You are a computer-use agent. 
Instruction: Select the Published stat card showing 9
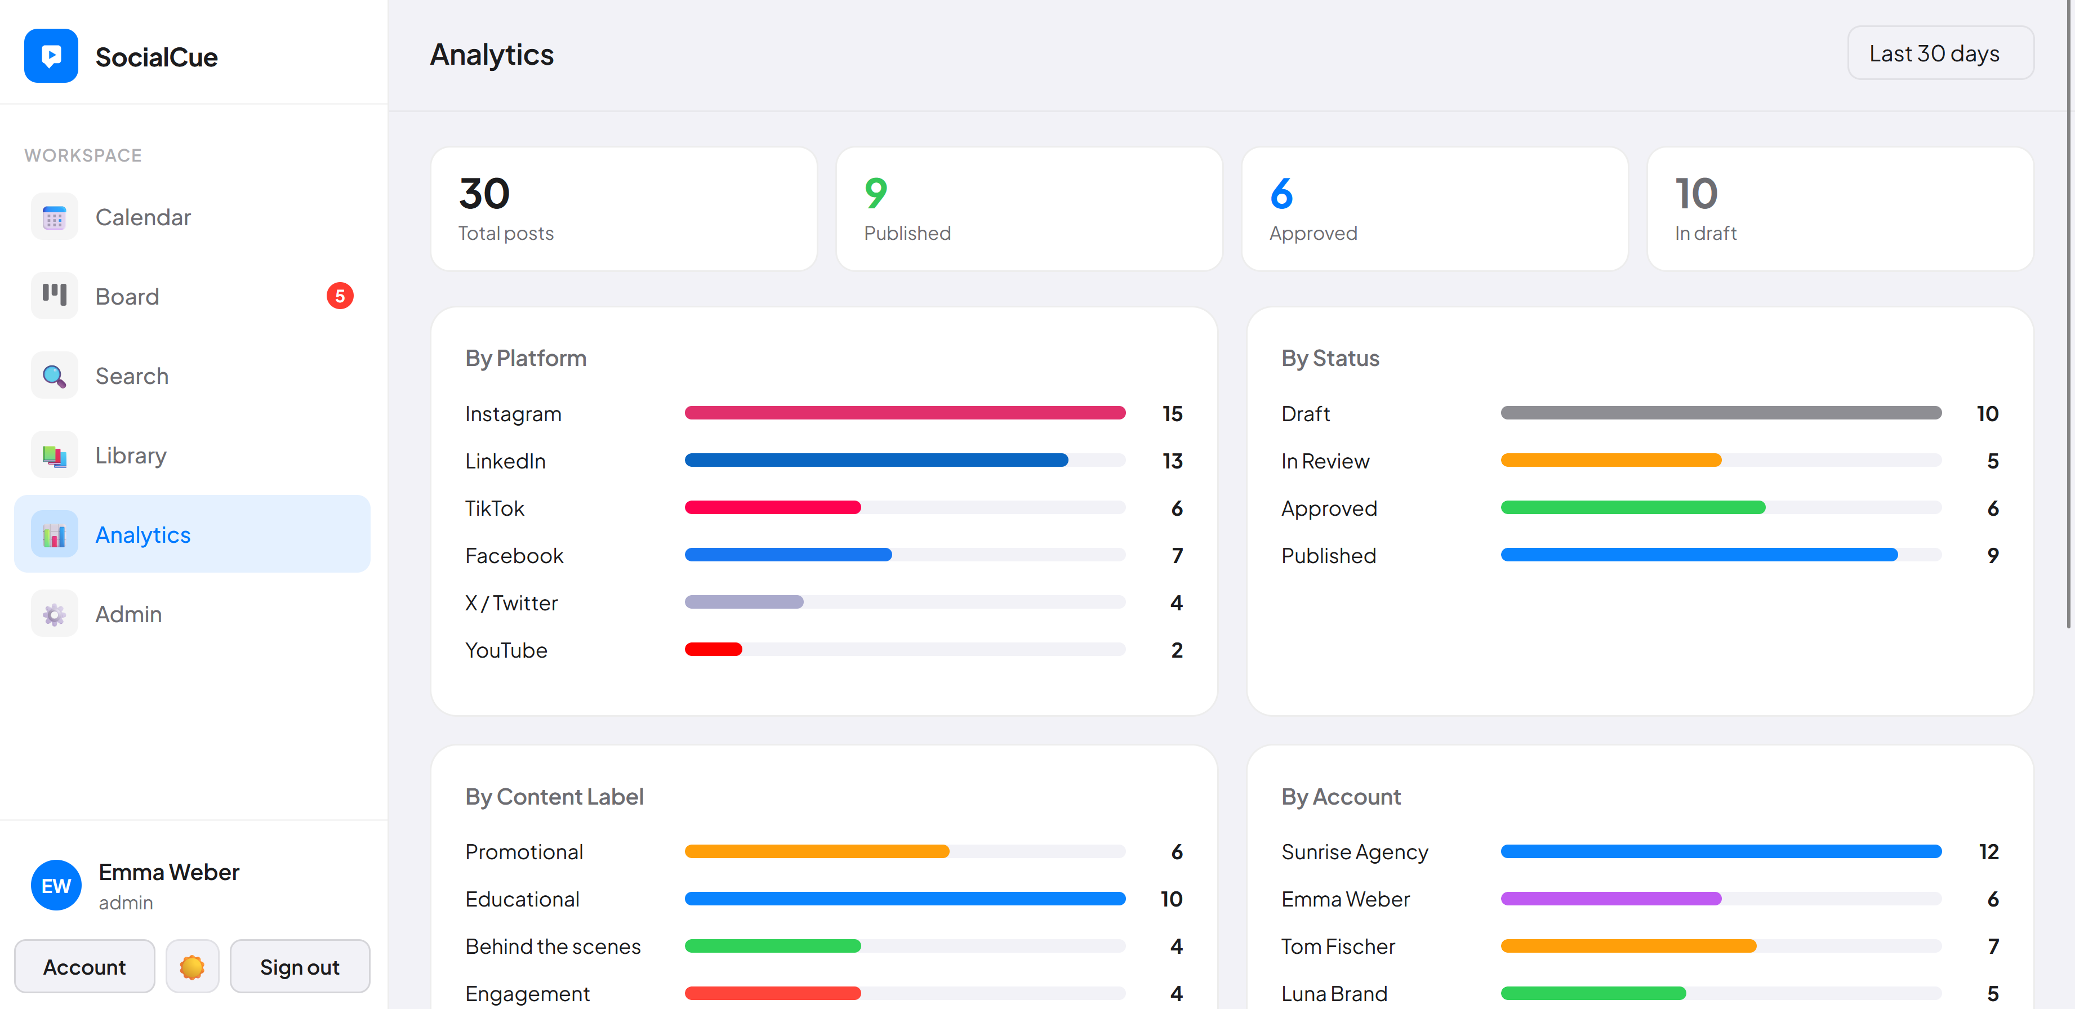tap(1030, 208)
